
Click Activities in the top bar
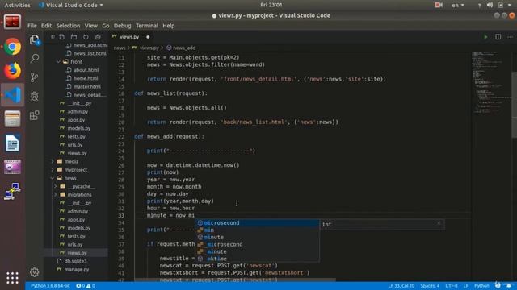click(x=17, y=5)
